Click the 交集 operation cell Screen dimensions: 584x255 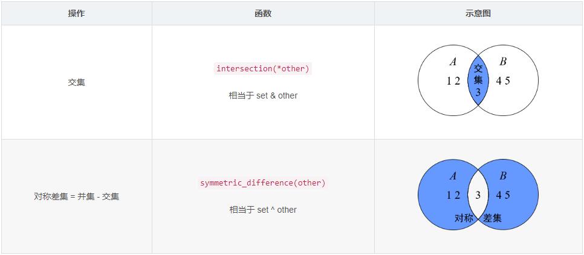(76, 82)
